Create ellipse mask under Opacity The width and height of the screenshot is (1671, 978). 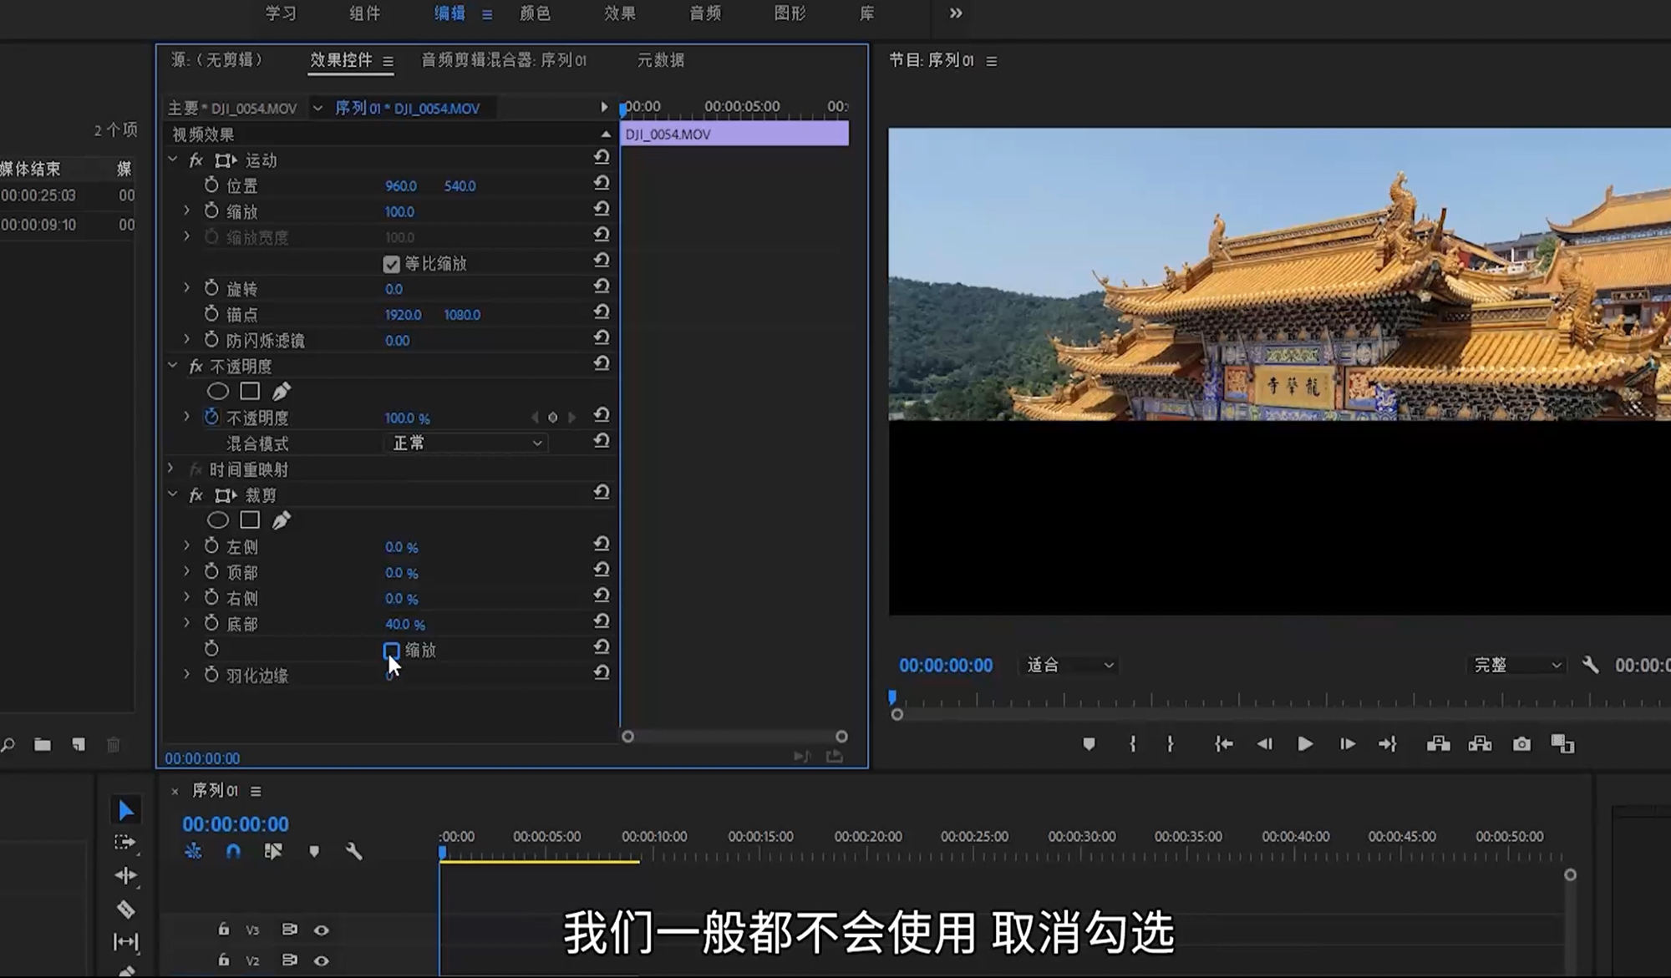pos(217,391)
